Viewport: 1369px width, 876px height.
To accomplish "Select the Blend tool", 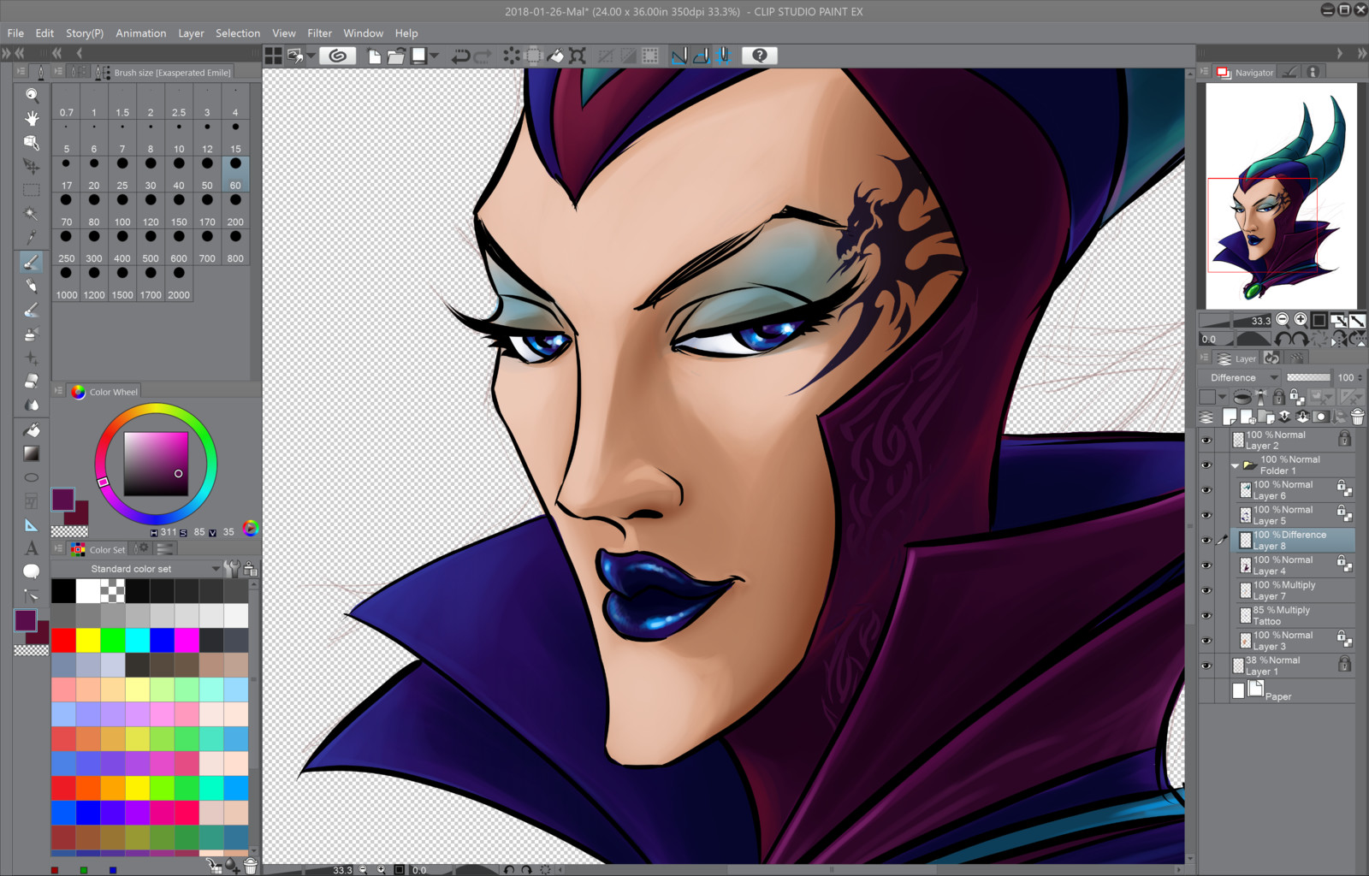I will point(32,405).
